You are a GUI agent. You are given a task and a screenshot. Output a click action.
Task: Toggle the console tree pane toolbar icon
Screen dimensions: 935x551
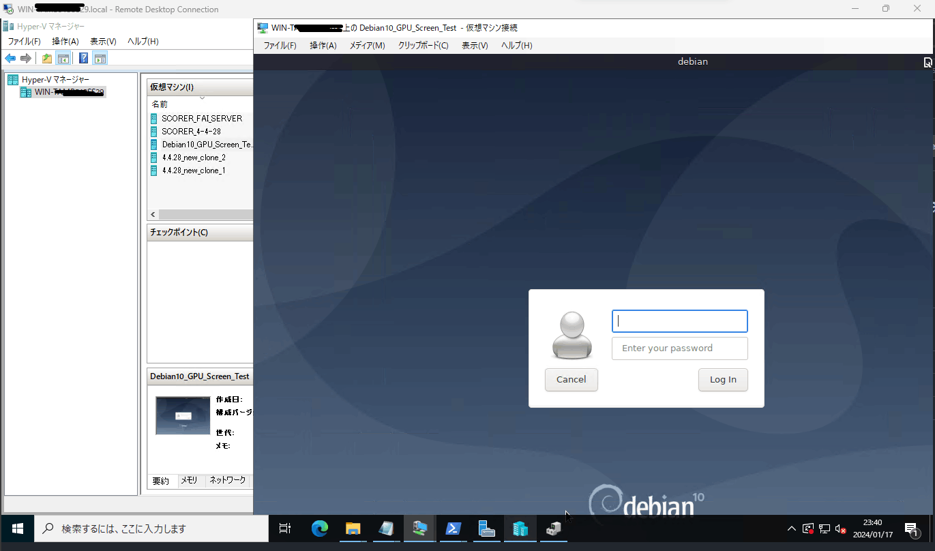pyautogui.click(x=63, y=59)
